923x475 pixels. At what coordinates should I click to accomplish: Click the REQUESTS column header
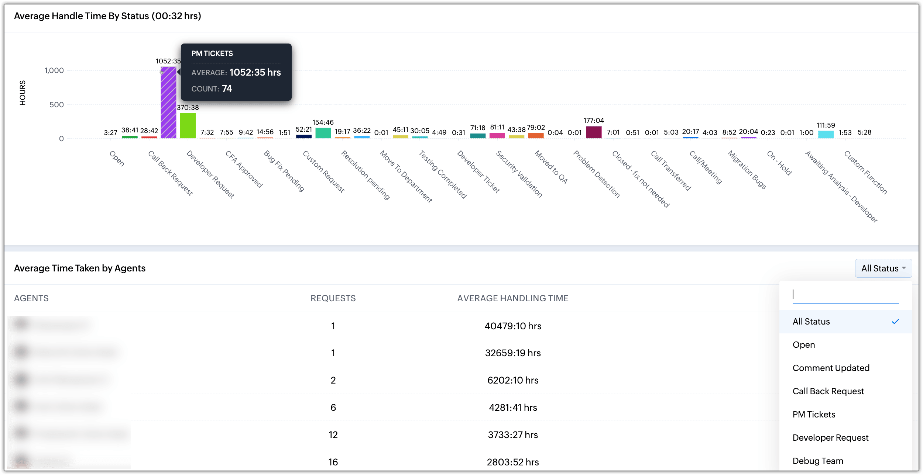tap(333, 298)
